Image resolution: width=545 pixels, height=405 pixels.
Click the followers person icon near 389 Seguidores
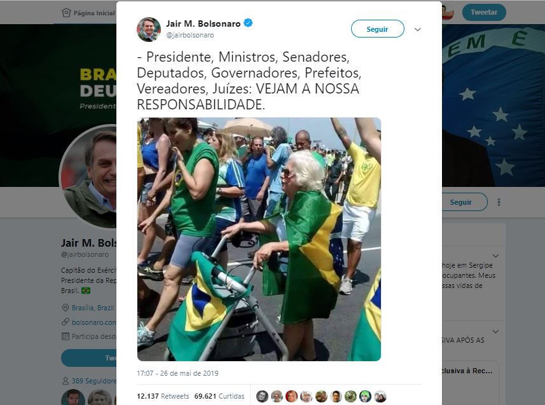[66, 381]
